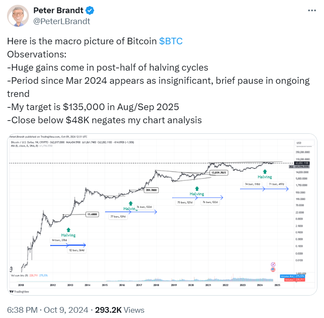Click the US flag icon on chart
The height and width of the screenshot is (318, 324).
coord(273,270)
